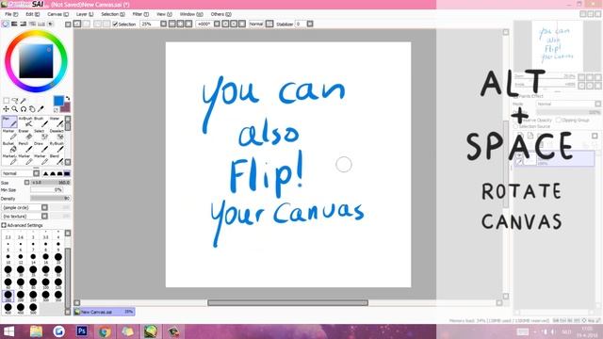Screen dimensions: 603x339
Task: Open the Selection menu
Action: tap(113, 14)
